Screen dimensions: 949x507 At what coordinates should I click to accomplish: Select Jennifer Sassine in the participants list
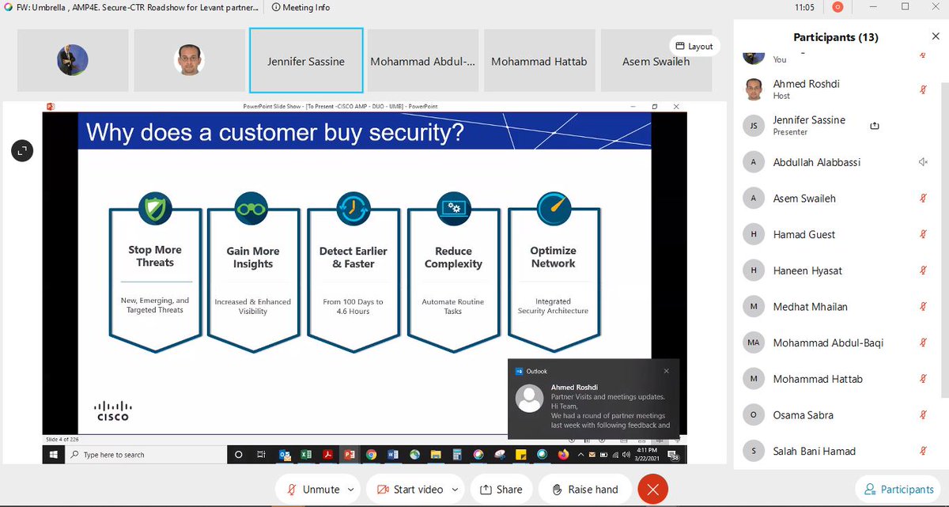(838, 126)
